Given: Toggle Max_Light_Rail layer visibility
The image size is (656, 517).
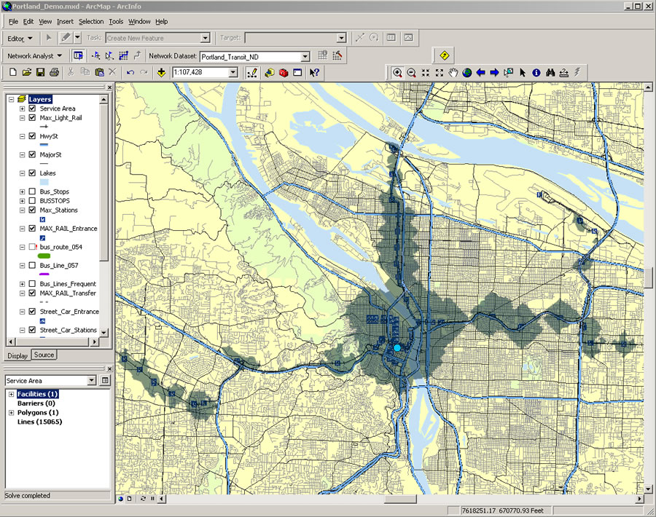Looking at the screenshot, I should coord(32,117).
